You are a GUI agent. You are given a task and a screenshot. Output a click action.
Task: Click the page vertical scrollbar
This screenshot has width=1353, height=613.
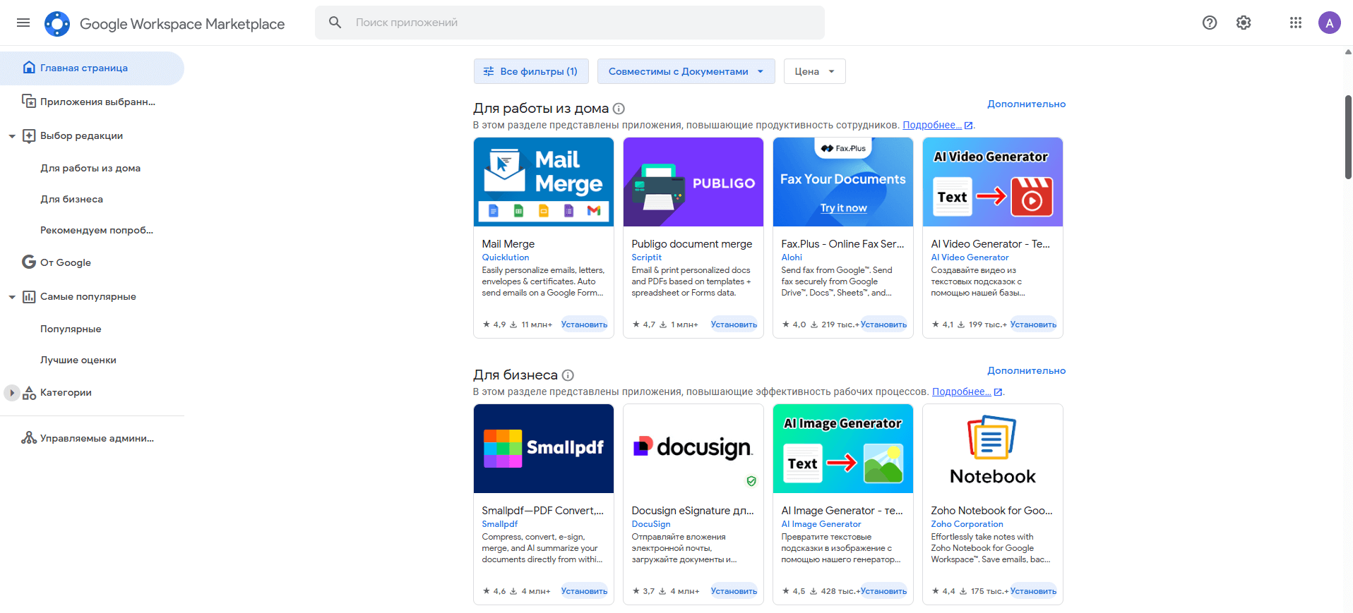click(1348, 137)
